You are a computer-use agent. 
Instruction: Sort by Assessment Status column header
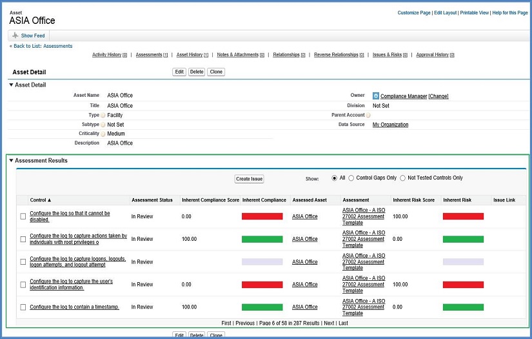[x=152, y=200]
